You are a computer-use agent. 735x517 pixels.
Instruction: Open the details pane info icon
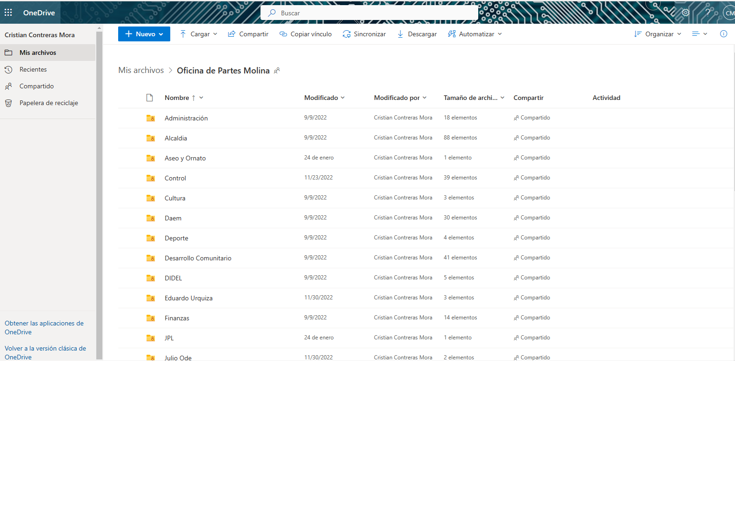pyautogui.click(x=723, y=34)
